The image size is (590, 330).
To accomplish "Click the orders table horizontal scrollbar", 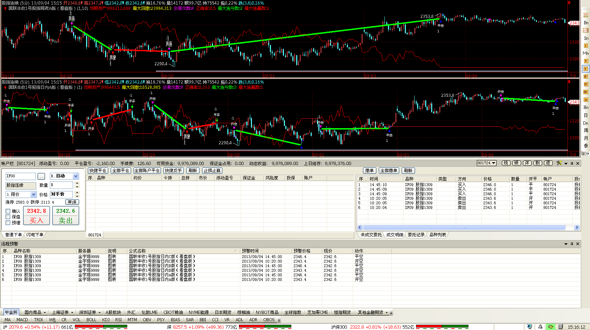I will (464, 227).
